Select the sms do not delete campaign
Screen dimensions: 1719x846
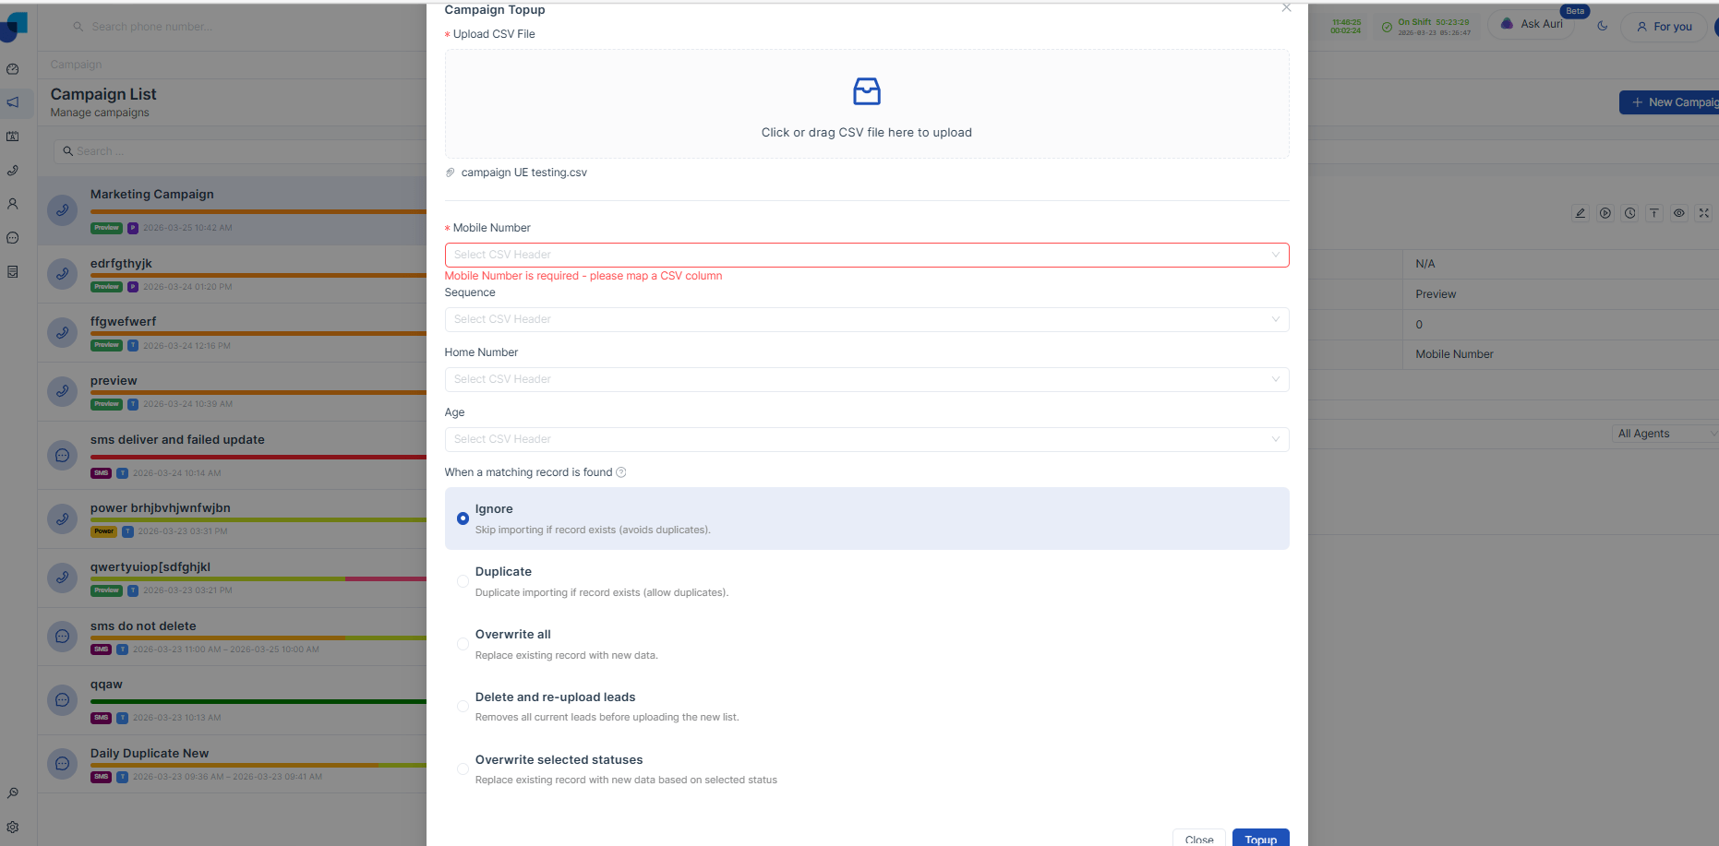click(x=233, y=637)
